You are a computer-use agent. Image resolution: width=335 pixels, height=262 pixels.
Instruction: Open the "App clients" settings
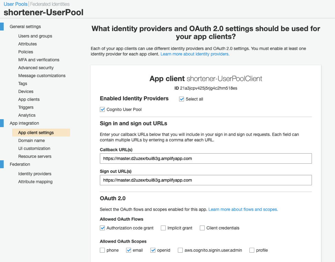(x=29, y=99)
